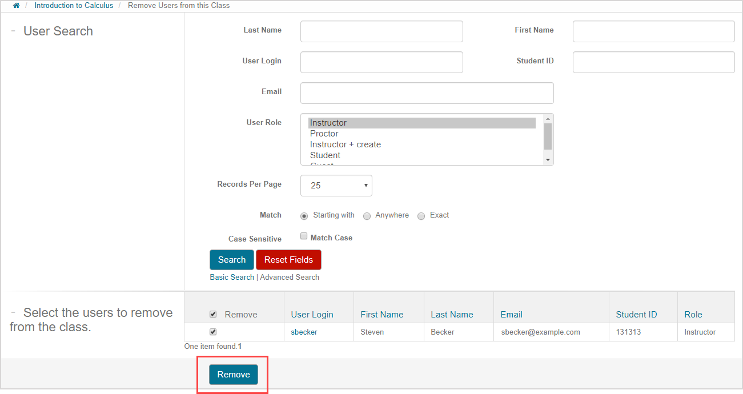Switch to Basic Search
The height and width of the screenshot is (394, 743).
pyautogui.click(x=231, y=276)
